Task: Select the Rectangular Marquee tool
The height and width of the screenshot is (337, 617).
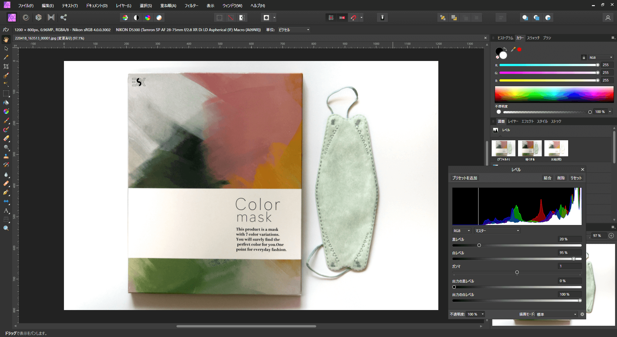Action: click(x=6, y=94)
